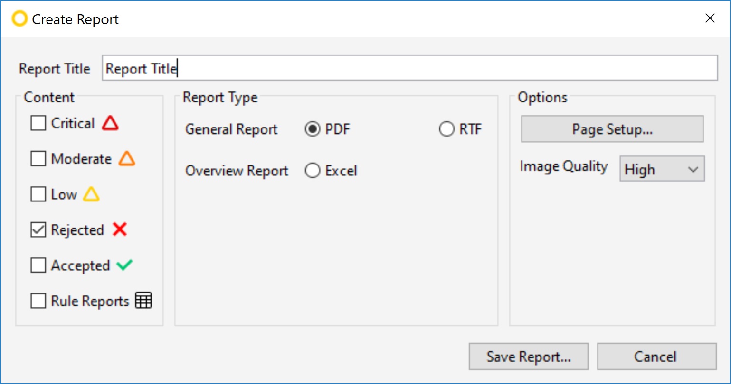Check the Moderate checkbox

38,158
